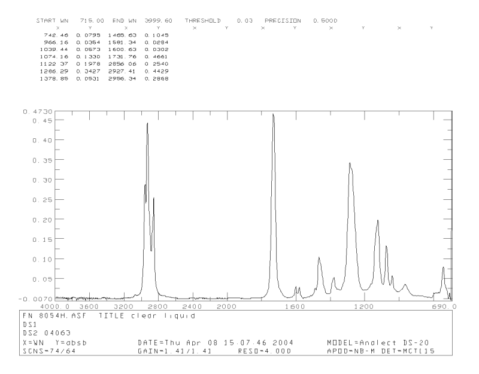Click peak wavenumber 1378.85

pos(54,79)
